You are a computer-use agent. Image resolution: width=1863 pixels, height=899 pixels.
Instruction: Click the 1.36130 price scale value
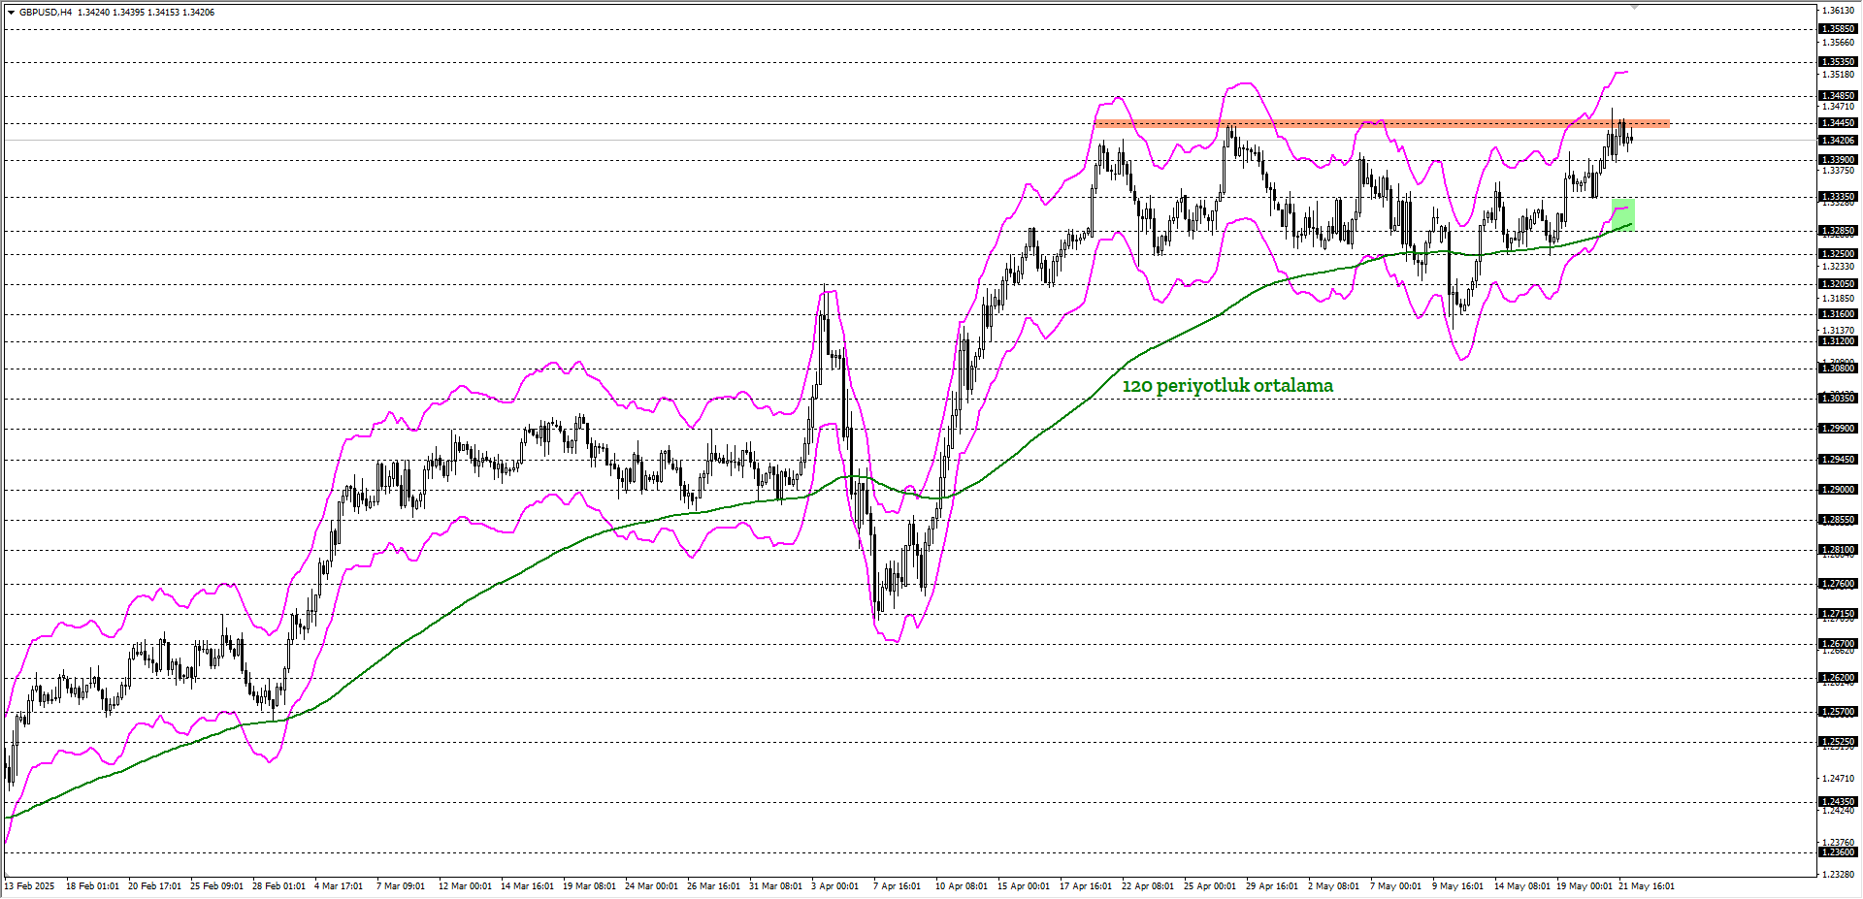click(x=1838, y=11)
